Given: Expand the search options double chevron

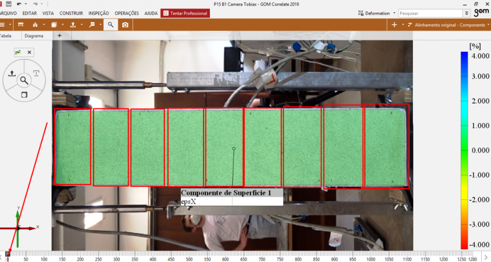Looking at the screenshot, I should 466,13.
